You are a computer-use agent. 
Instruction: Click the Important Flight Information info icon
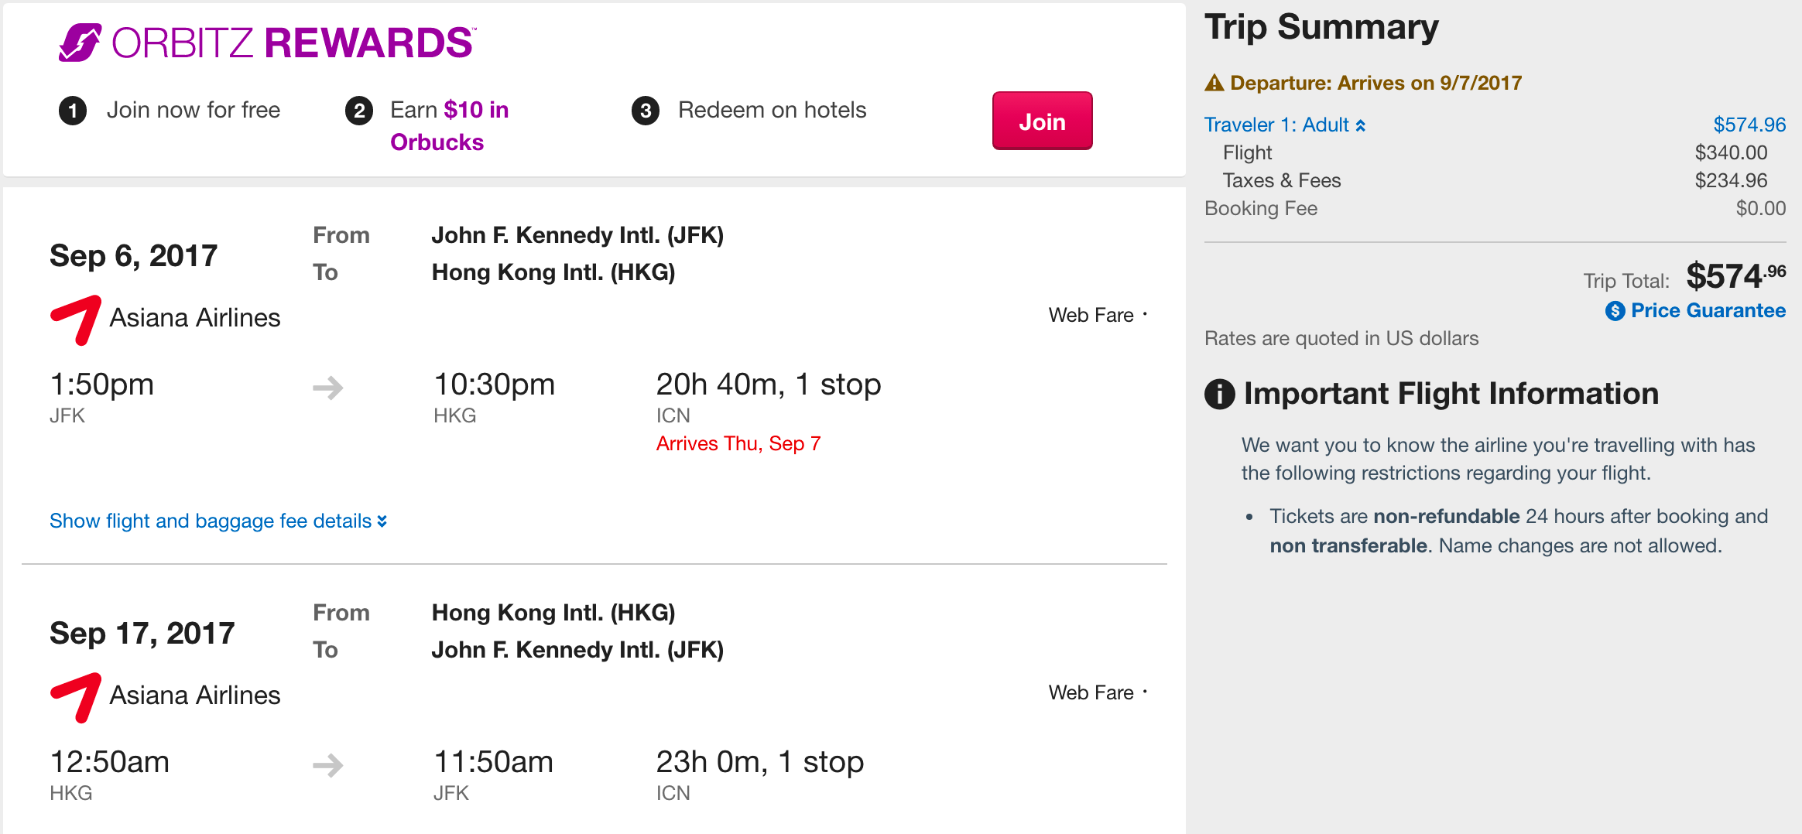click(1219, 395)
